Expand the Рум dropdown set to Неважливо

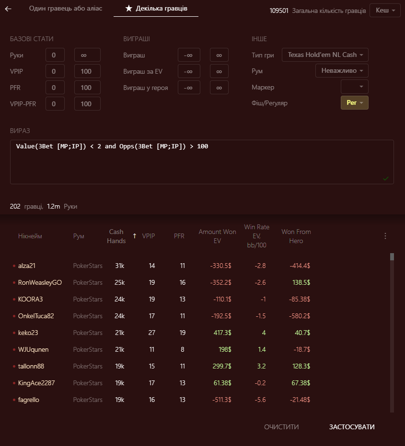click(342, 70)
